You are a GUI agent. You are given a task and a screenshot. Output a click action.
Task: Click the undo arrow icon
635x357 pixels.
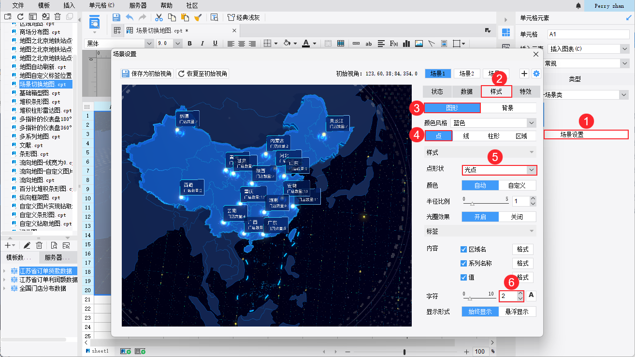coord(130,17)
